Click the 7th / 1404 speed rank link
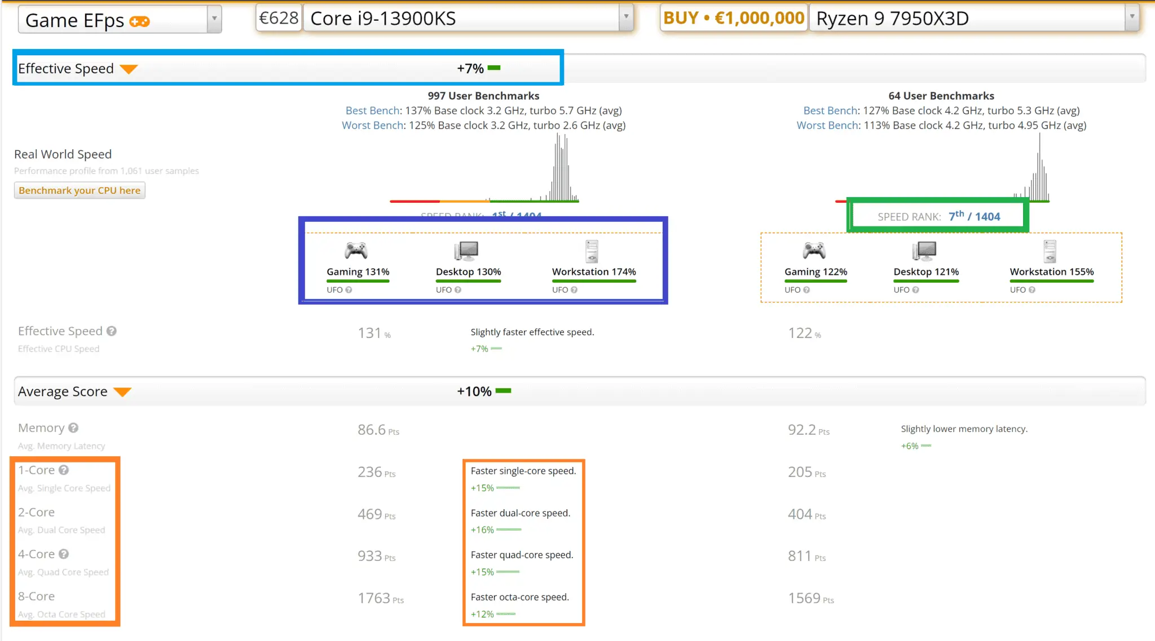Screen dimensions: 1155x641 [x=974, y=216]
